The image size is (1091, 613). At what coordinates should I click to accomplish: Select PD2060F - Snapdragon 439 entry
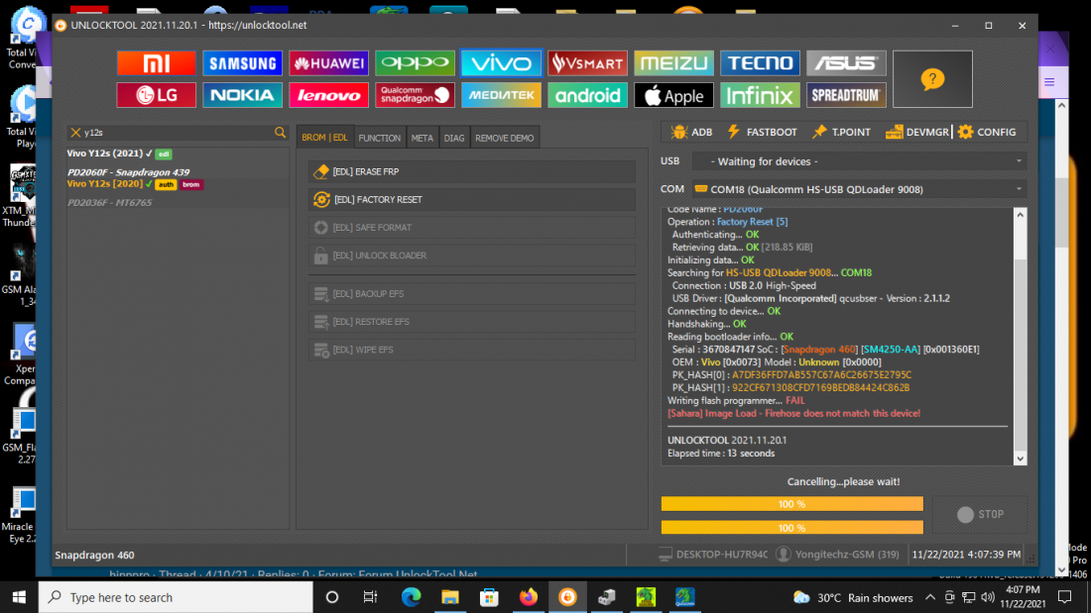coord(128,171)
